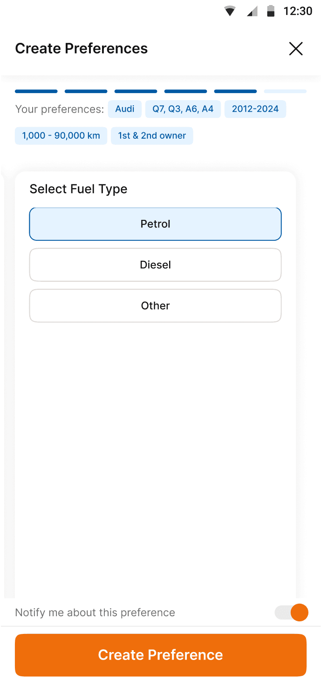This screenshot has height=694, width=321.
Task: Go to fourth progress step bar
Action: tap(186, 91)
